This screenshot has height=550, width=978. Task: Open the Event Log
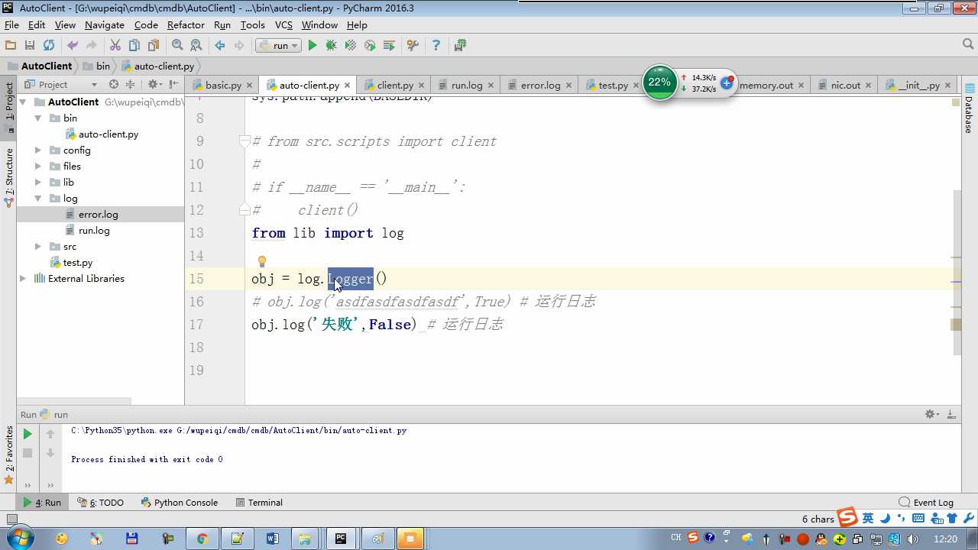point(926,503)
